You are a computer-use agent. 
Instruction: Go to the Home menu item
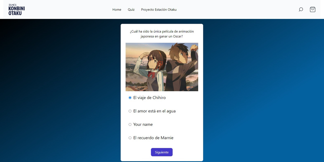(x=117, y=10)
